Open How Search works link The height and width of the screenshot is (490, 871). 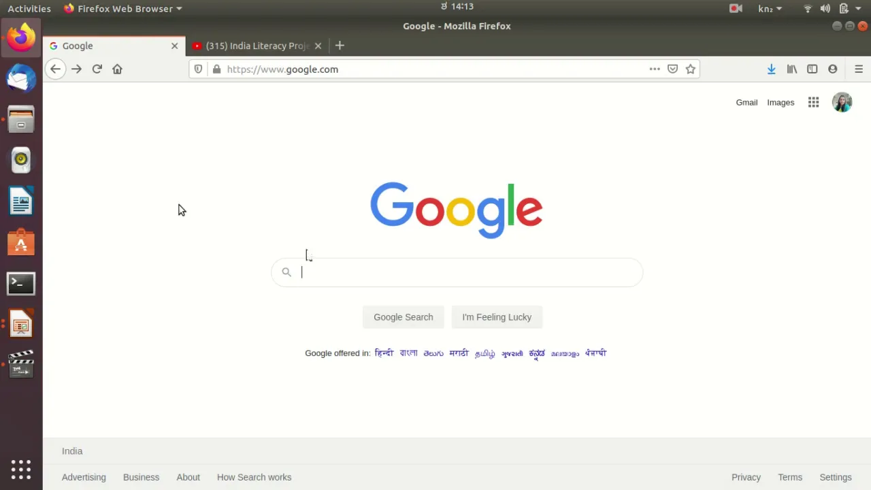point(254,477)
